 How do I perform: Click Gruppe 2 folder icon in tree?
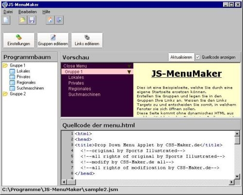5,94
